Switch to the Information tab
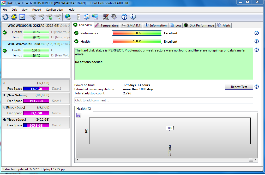This screenshot has height=175, width=265. [156, 25]
